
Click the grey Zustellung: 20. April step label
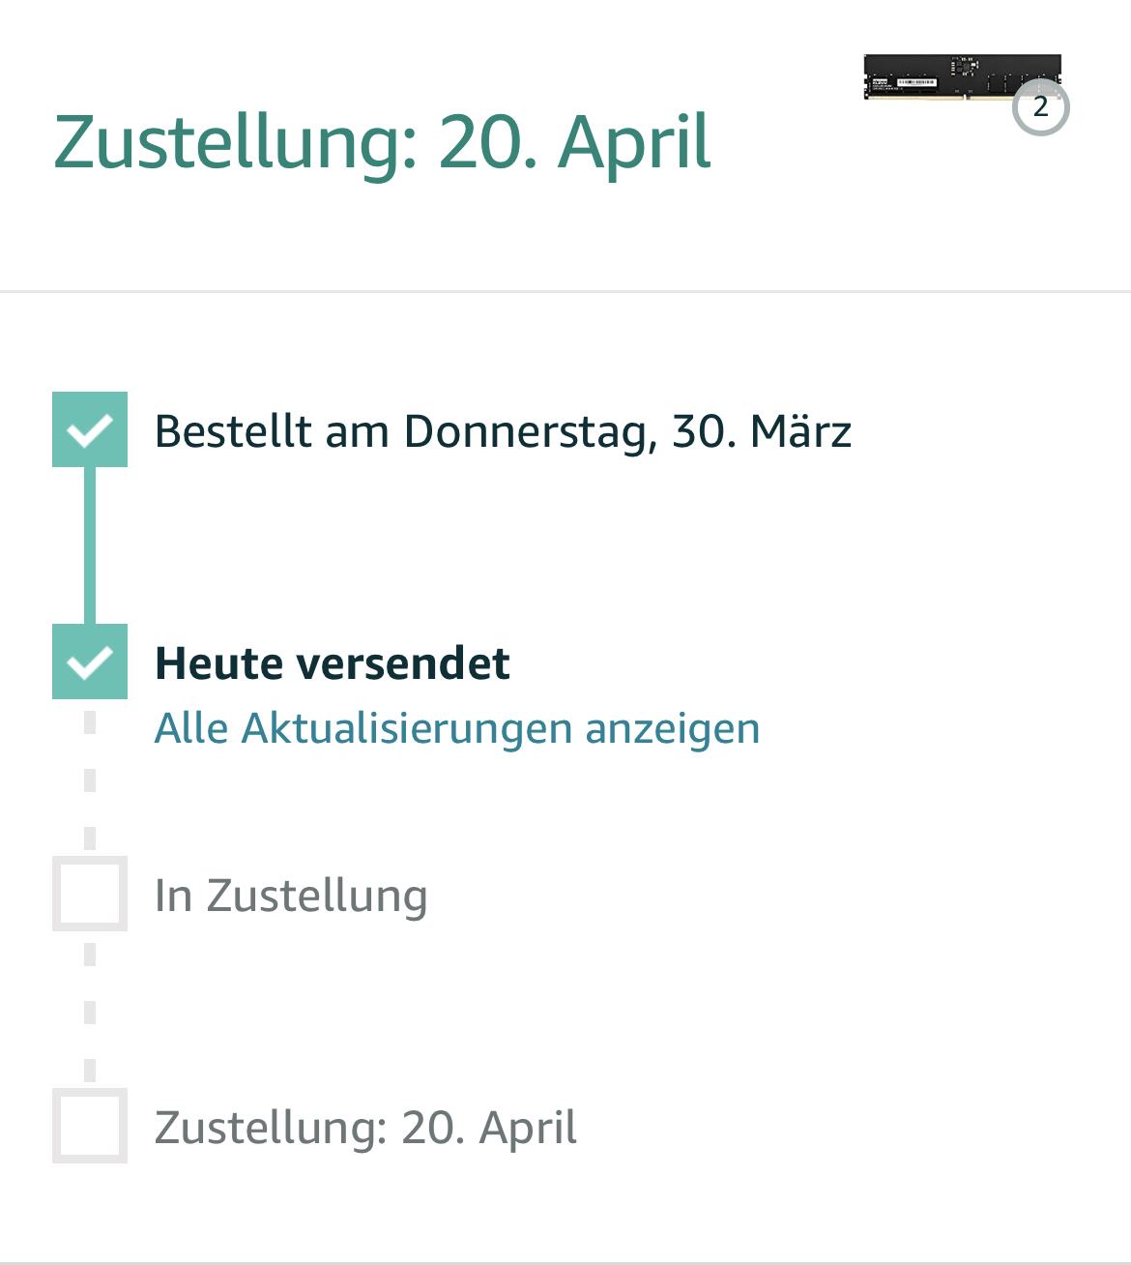[365, 1128]
